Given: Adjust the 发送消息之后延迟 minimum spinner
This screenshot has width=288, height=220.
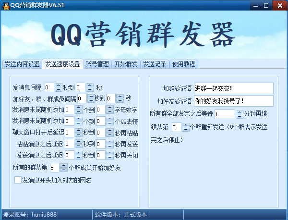Looking at the screenshot, I should pos(79,155).
